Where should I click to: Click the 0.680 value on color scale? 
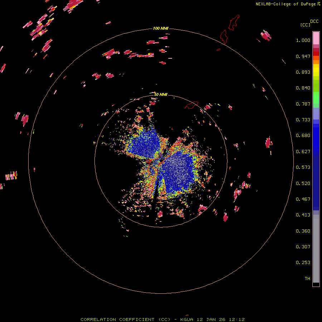coord(303,136)
